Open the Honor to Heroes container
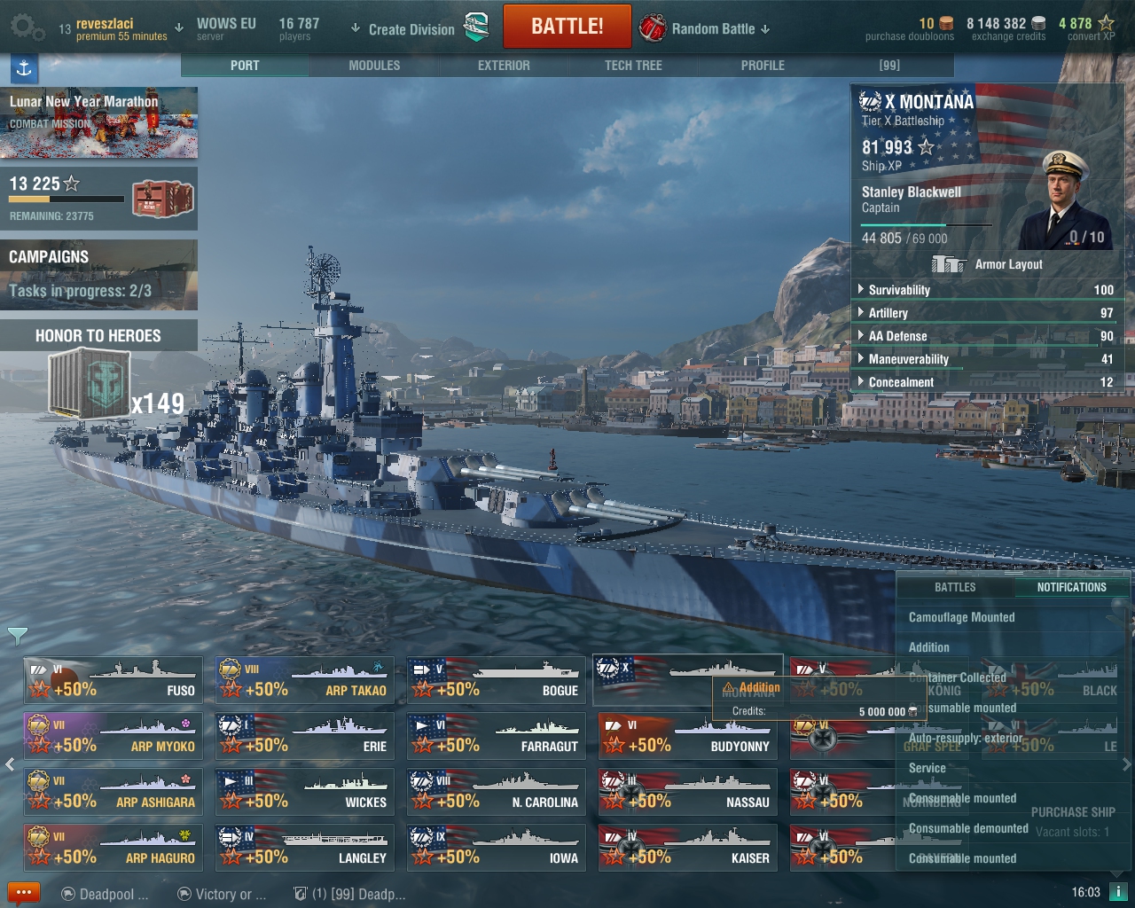 (x=89, y=383)
